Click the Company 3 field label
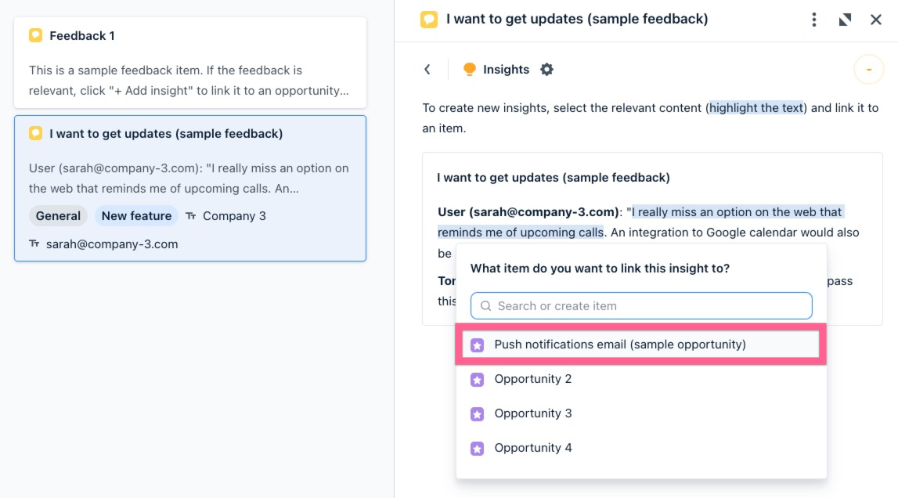Screen dimensions: 898x498 click(234, 216)
